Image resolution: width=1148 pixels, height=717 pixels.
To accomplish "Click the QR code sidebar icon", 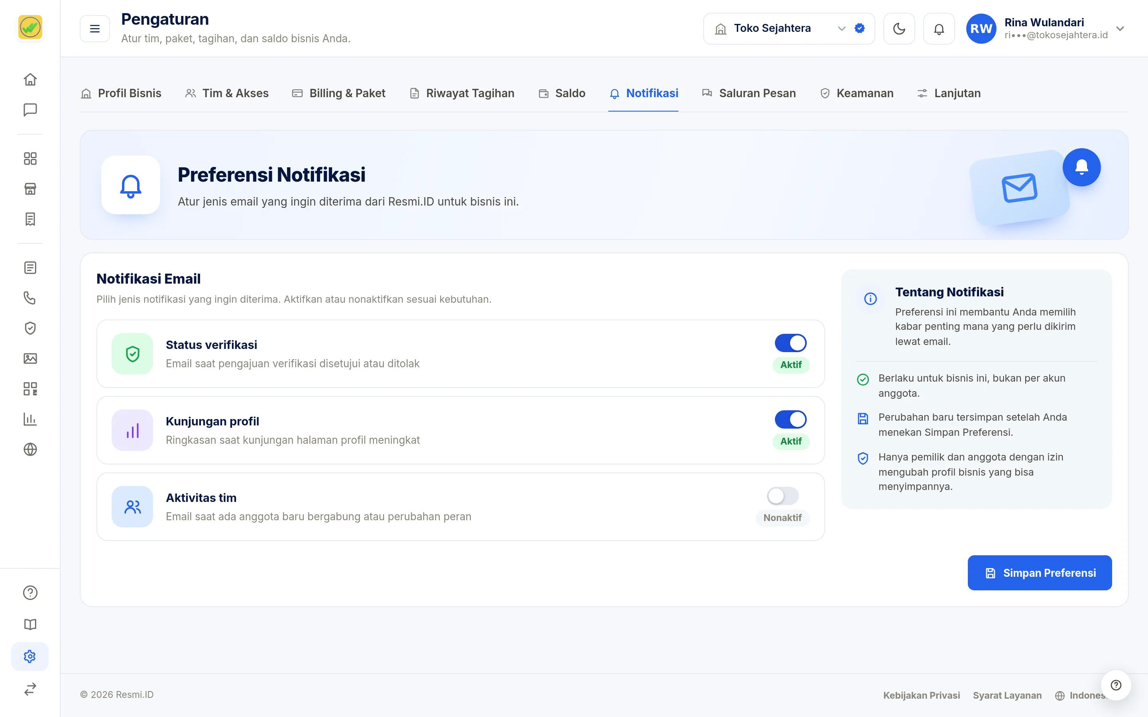I will click(x=30, y=389).
